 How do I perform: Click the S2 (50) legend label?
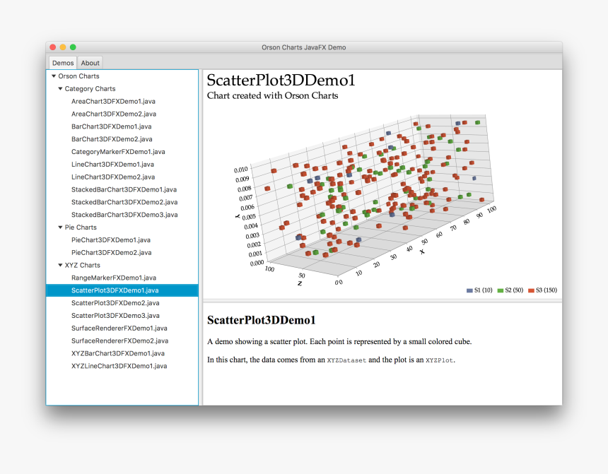514,290
